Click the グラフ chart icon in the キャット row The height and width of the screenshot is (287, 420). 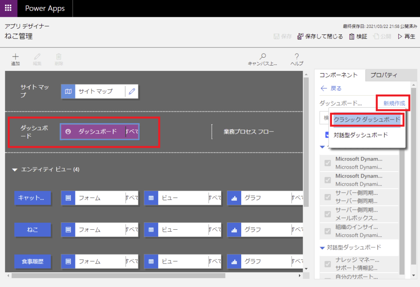click(x=234, y=198)
